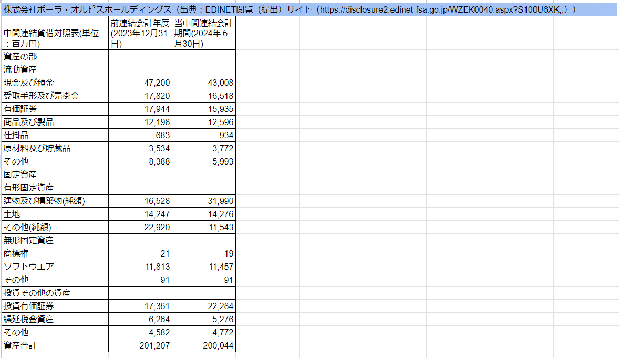The image size is (619, 358).
Task: Select the value 14,247 cell
Action: tap(140, 214)
